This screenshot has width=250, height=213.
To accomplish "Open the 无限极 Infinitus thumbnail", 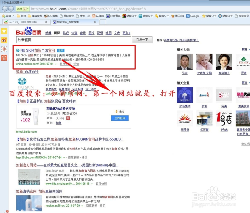I will coord(185,118).
